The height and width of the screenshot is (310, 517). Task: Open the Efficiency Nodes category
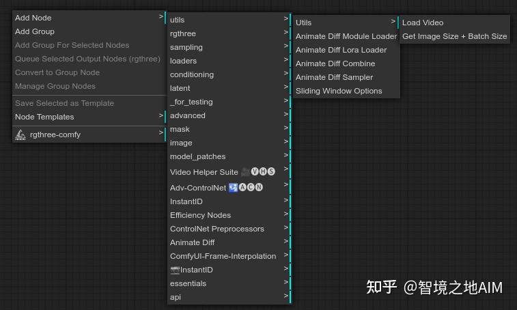[229, 215]
